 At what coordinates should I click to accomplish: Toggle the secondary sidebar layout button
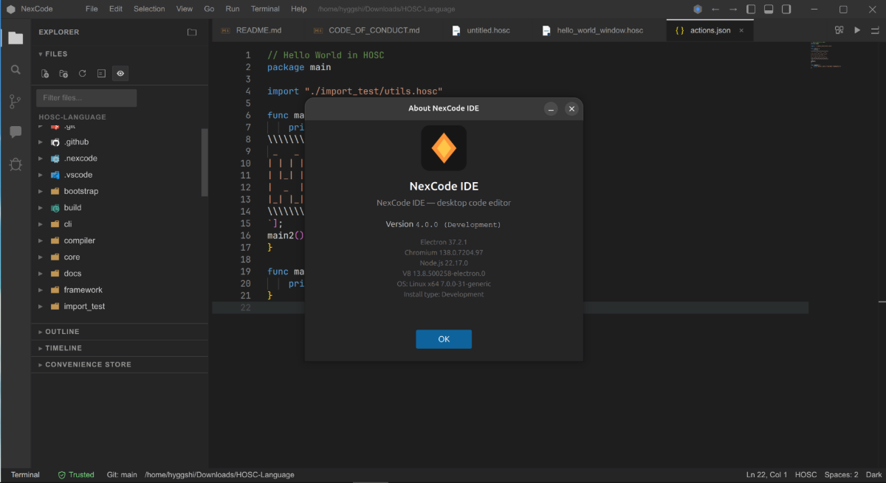click(x=786, y=10)
